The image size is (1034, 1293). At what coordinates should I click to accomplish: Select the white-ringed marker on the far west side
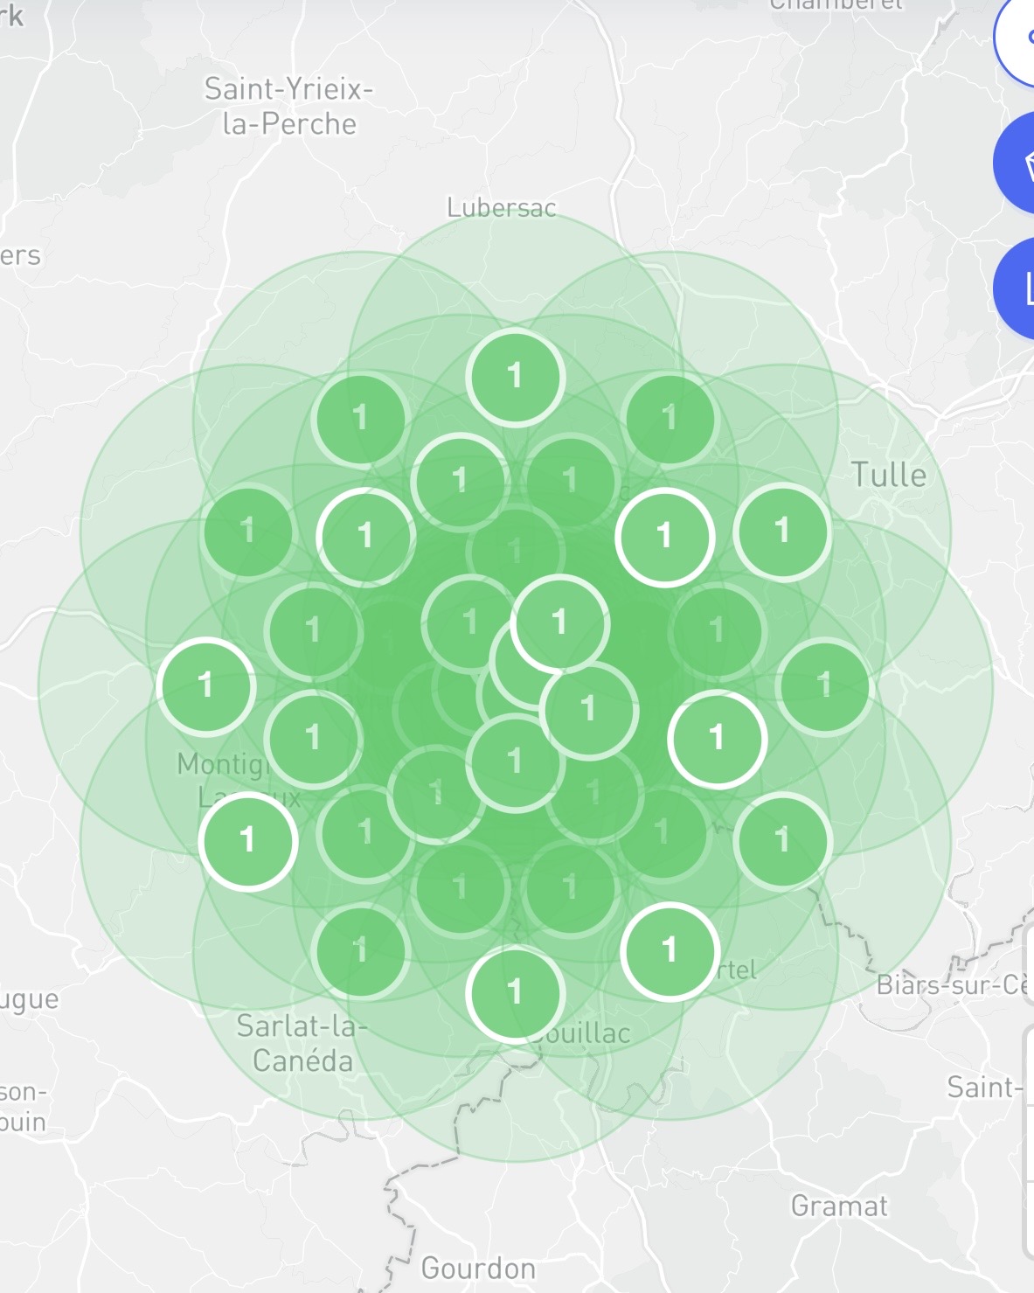[x=208, y=685]
